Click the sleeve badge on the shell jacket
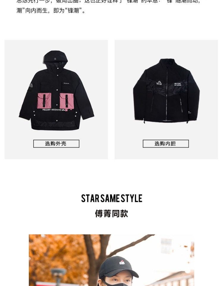The image size is (223, 286). point(31,86)
